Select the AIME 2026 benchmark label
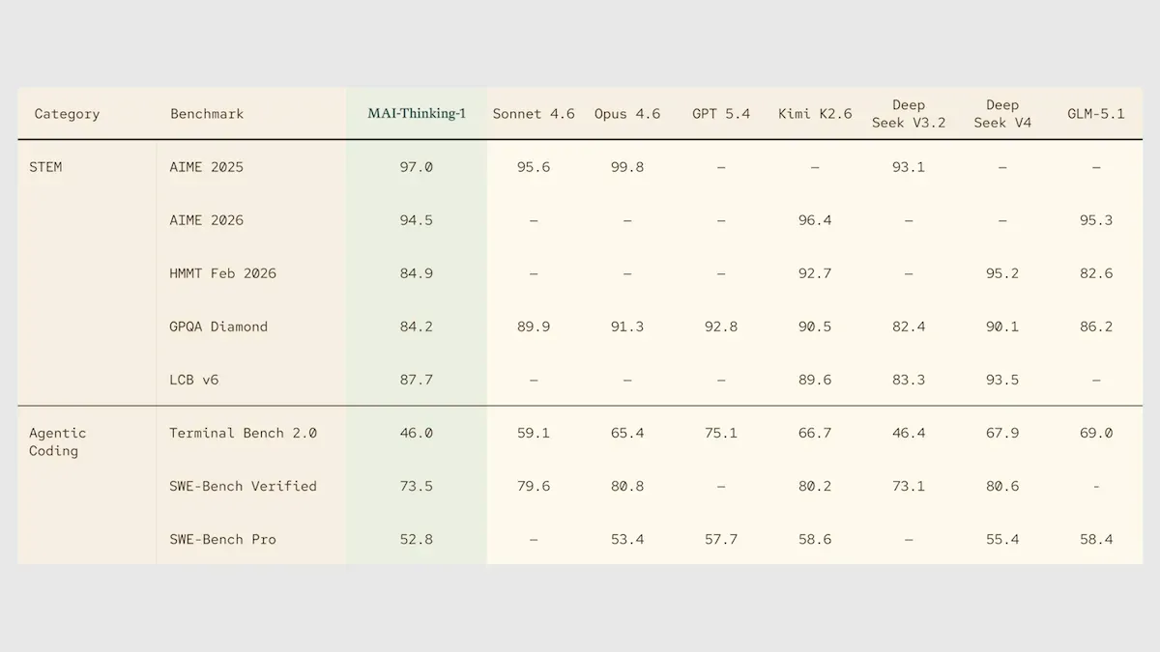Viewport: 1160px width, 652px height. 207,220
